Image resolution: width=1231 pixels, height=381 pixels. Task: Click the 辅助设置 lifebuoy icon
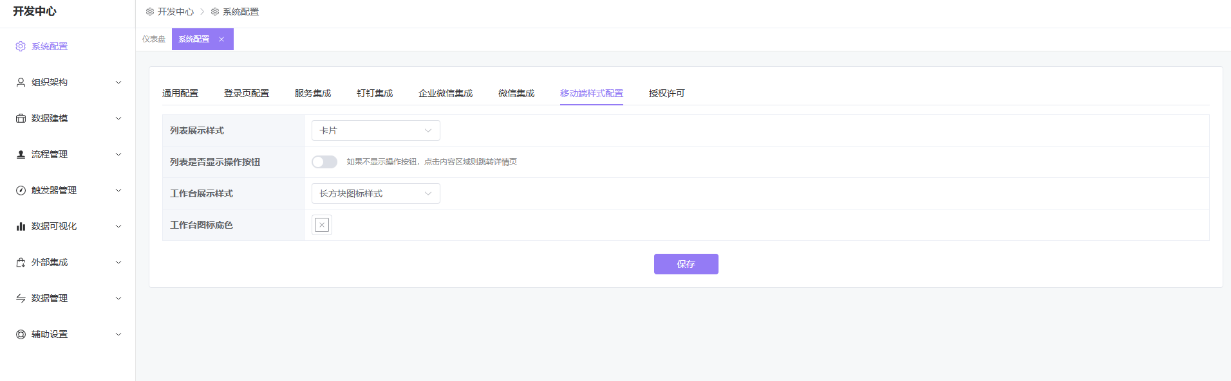pyautogui.click(x=21, y=334)
